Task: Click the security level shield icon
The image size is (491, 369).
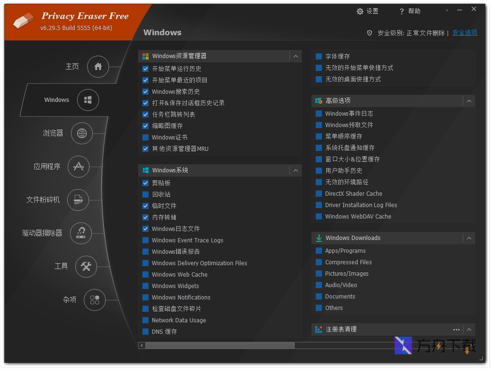Action: pos(370,33)
